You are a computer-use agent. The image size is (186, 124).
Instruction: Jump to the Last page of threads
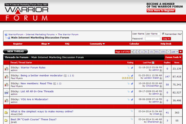point(174,52)
